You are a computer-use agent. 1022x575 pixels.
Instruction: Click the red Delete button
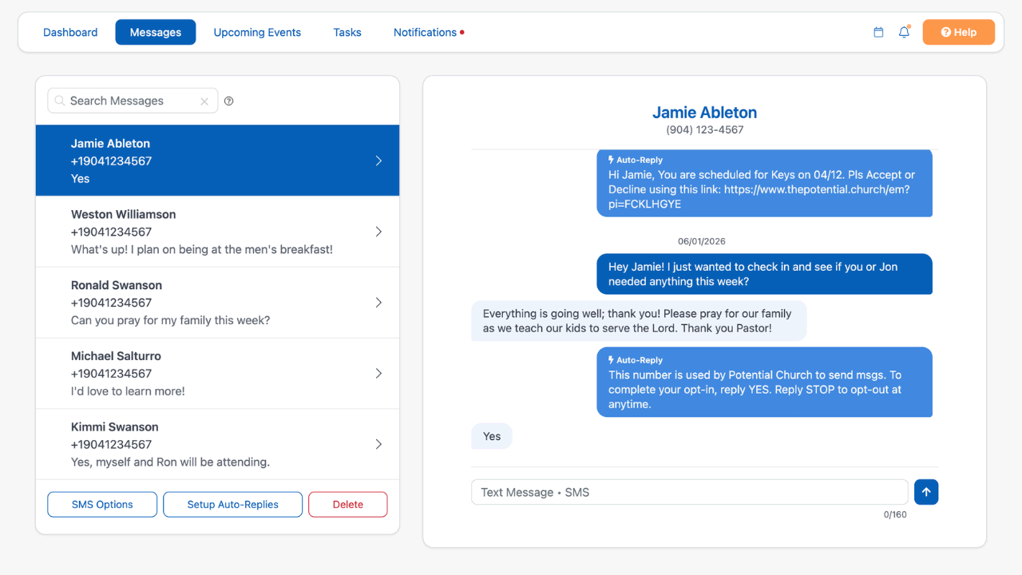[x=348, y=505]
